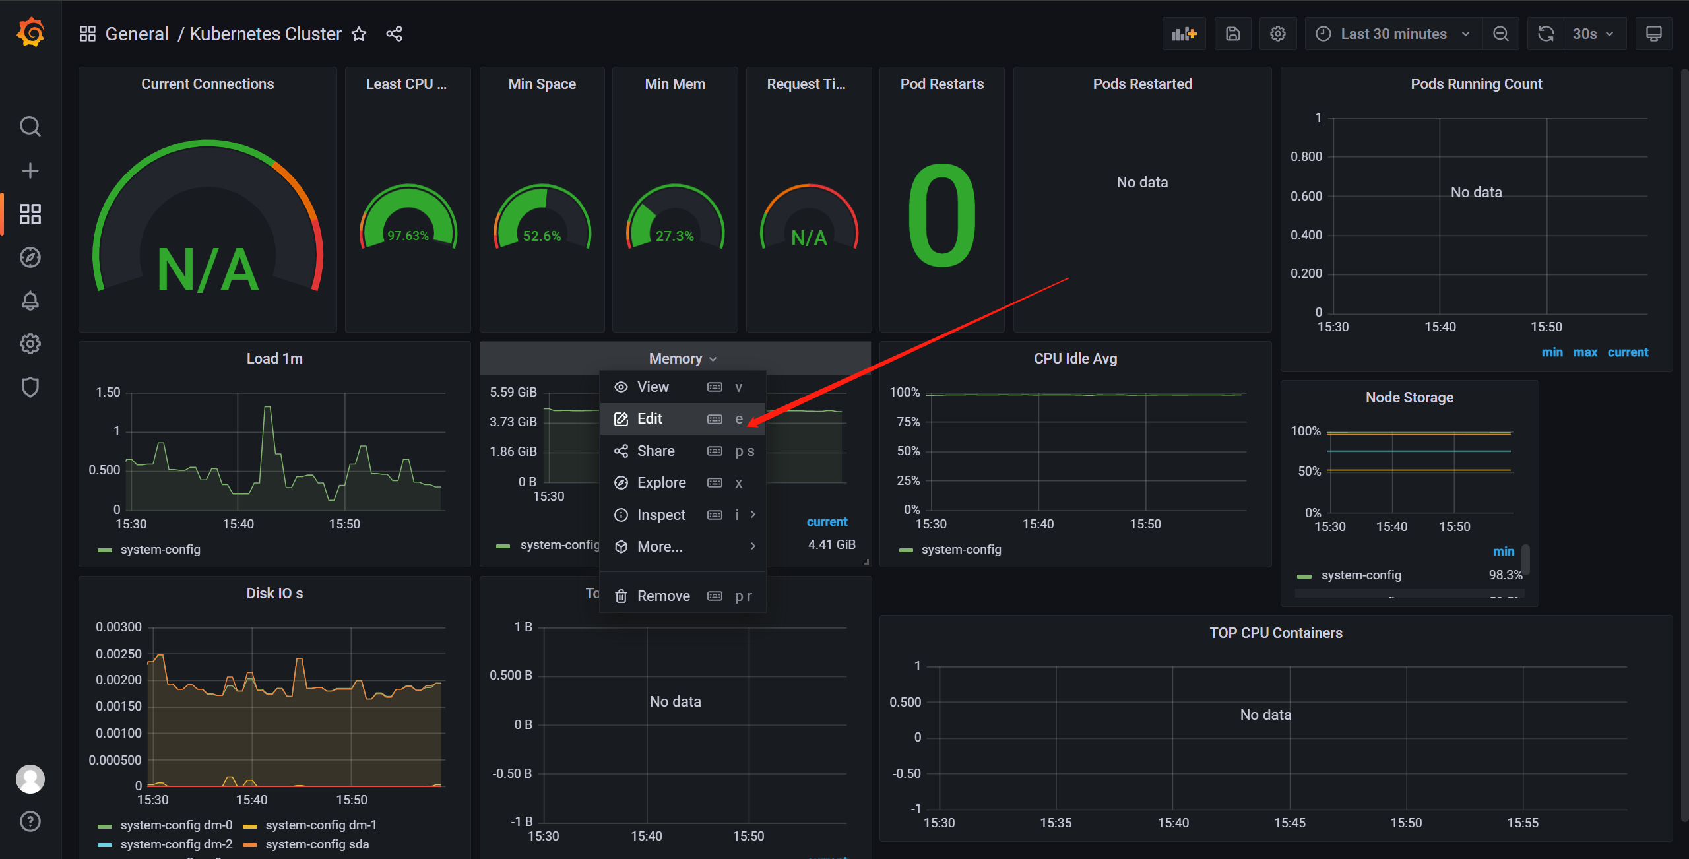Image resolution: width=1689 pixels, height=859 pixels.
Task: Click the View eye icon in menu
Action: [x=621, y=387]
